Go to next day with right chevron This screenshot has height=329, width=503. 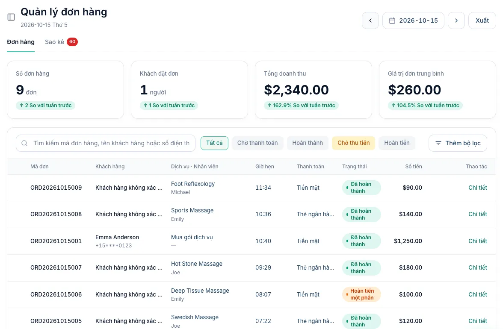(456, 21)
